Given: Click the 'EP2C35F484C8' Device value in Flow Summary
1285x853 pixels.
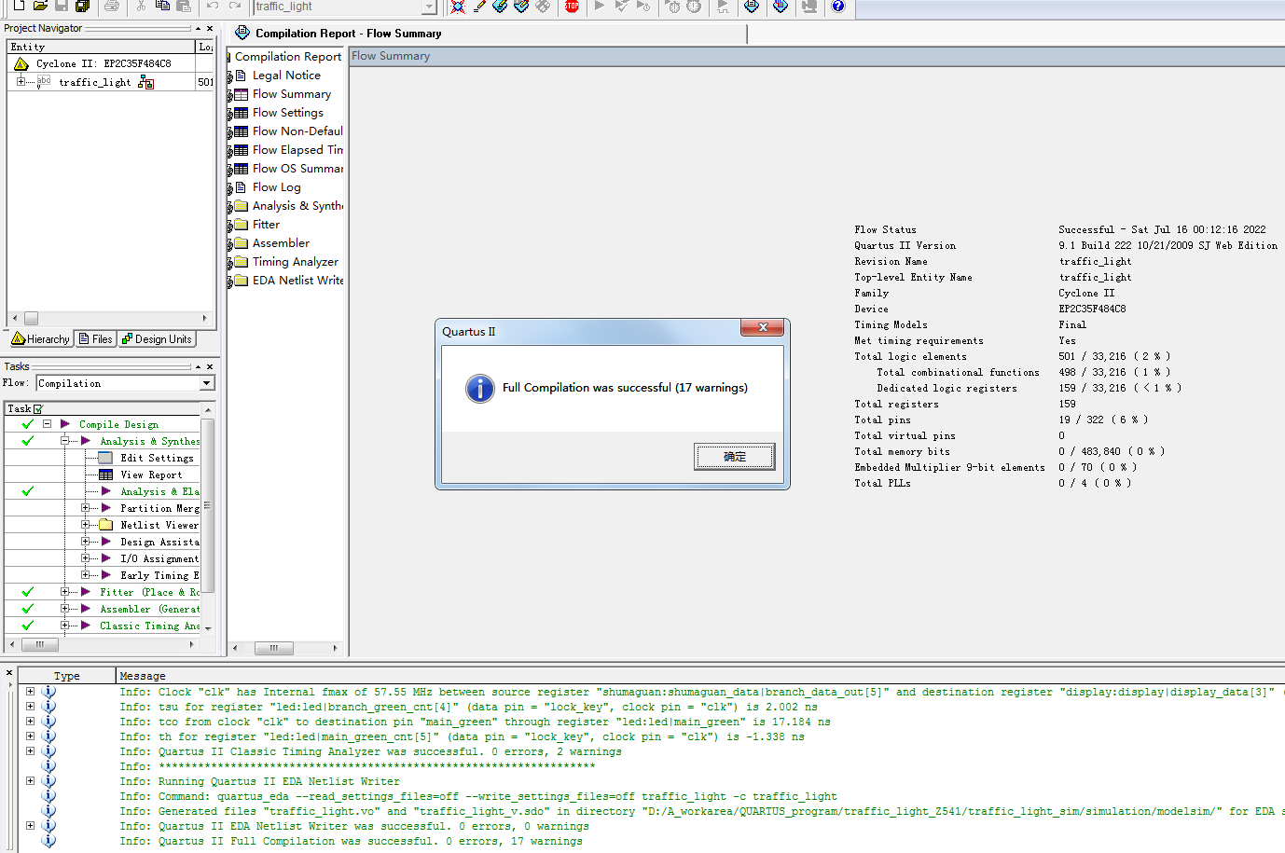Looking at the screenshot, I should (x=1092, y=309).
